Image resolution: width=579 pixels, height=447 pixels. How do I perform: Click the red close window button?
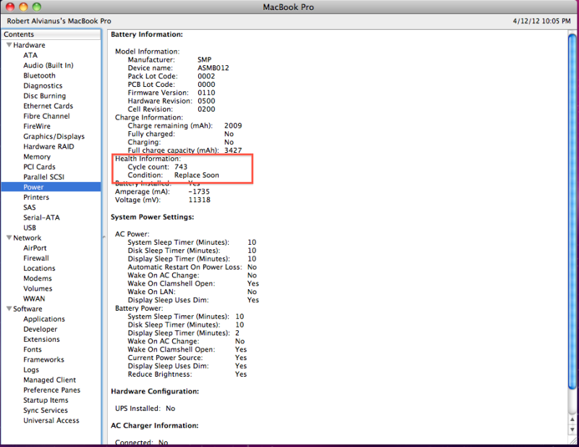click(x=10, y=7)
